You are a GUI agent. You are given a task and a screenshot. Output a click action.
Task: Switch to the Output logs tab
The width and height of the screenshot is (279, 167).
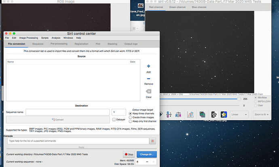131,44
